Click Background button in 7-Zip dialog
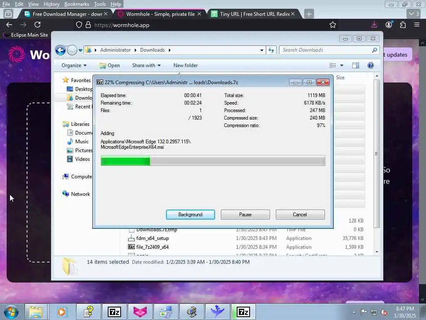The image size is (426, 320). [190, 215]
